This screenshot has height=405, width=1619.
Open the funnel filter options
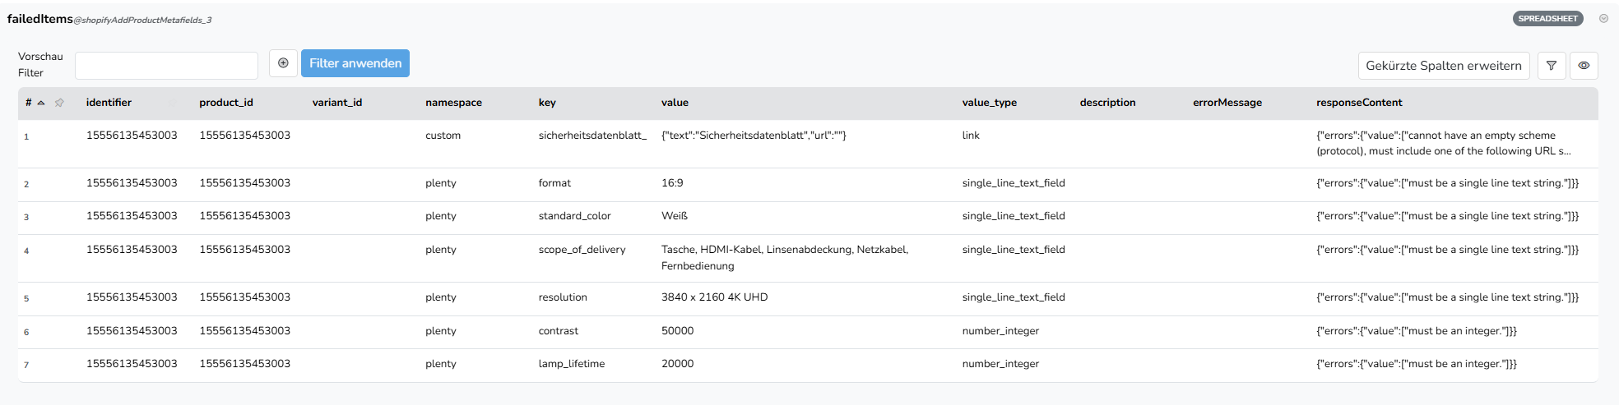(1551, 66)
